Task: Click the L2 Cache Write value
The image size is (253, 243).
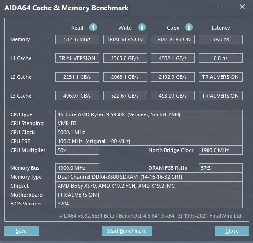Action: (125, 77)
